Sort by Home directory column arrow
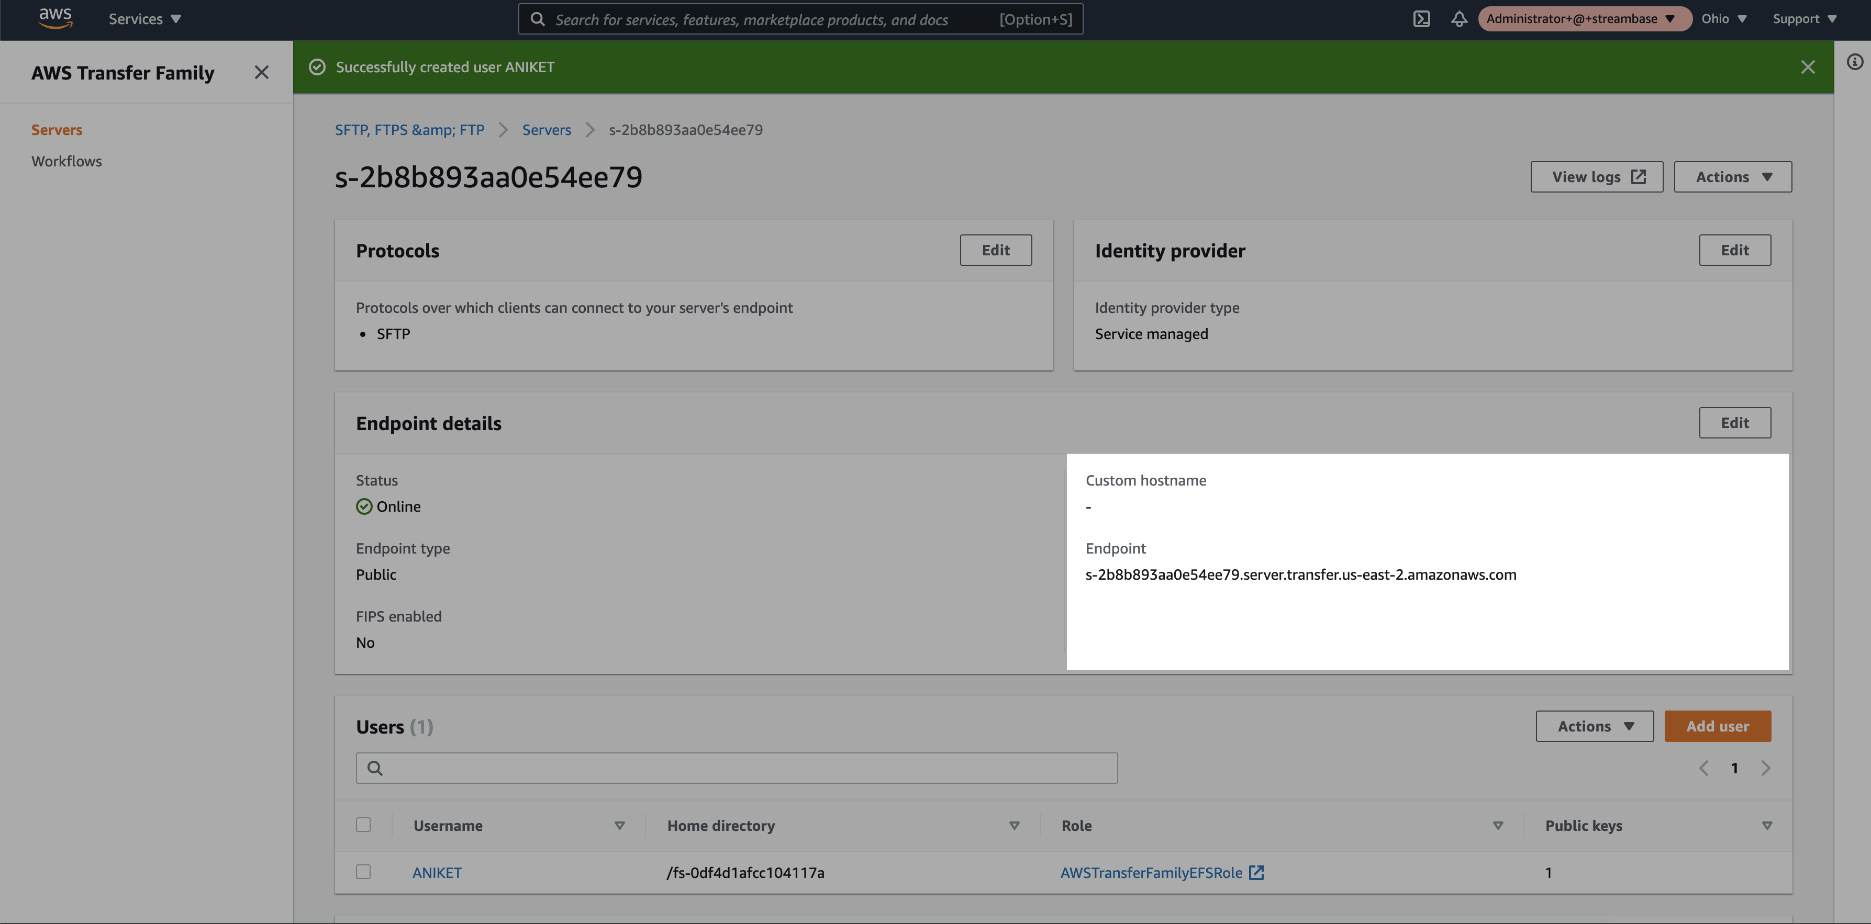 [1015, 826]
